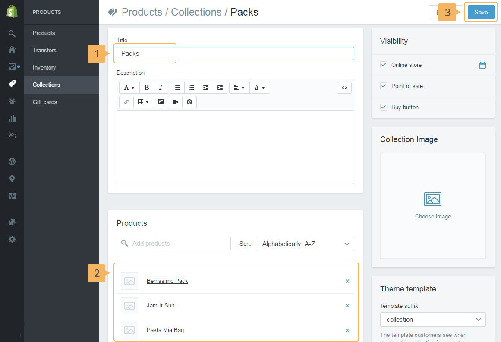Disable the Buy button checkbox
Screen dimensions: 501x342
pyautogui.click(x=383, y=107)
